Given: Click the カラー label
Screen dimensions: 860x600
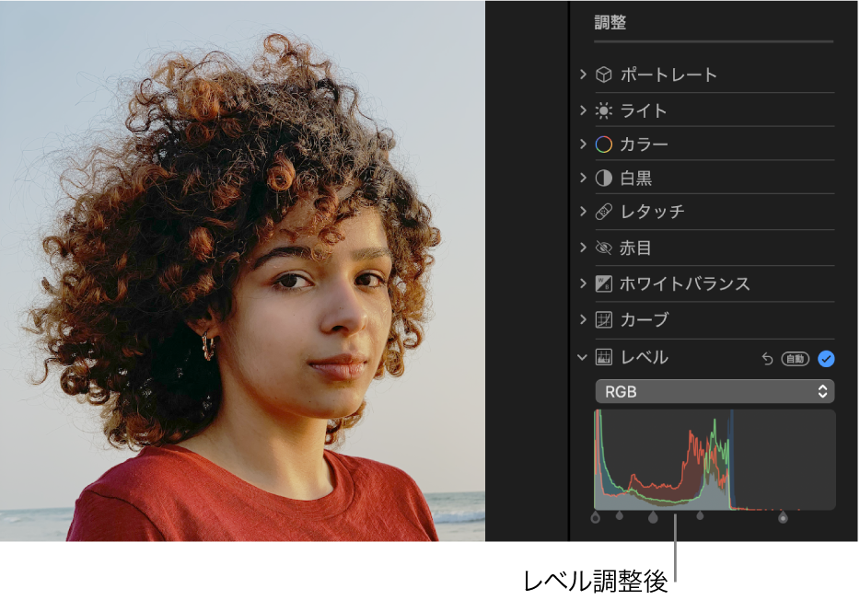Looking at the screenshot, I should coord(644,144).
